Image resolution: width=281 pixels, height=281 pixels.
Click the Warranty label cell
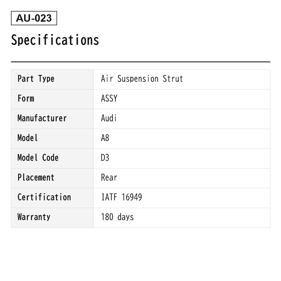(x=52, y=218)
